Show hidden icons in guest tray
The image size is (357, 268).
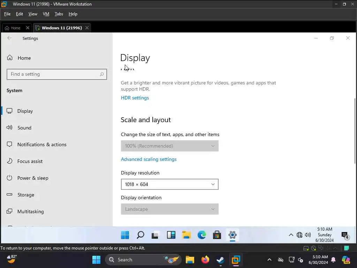(x=291, y=235)
